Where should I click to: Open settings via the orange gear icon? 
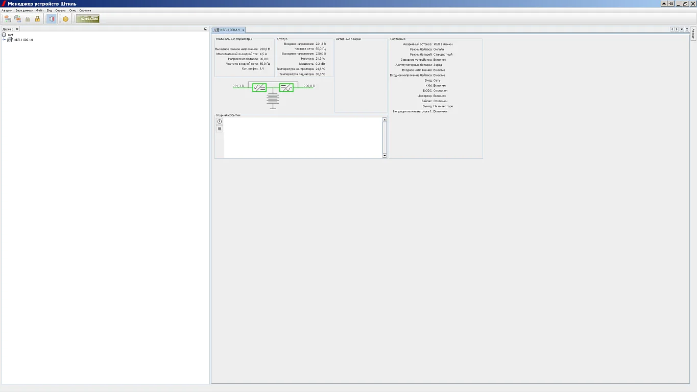point(65,19)
